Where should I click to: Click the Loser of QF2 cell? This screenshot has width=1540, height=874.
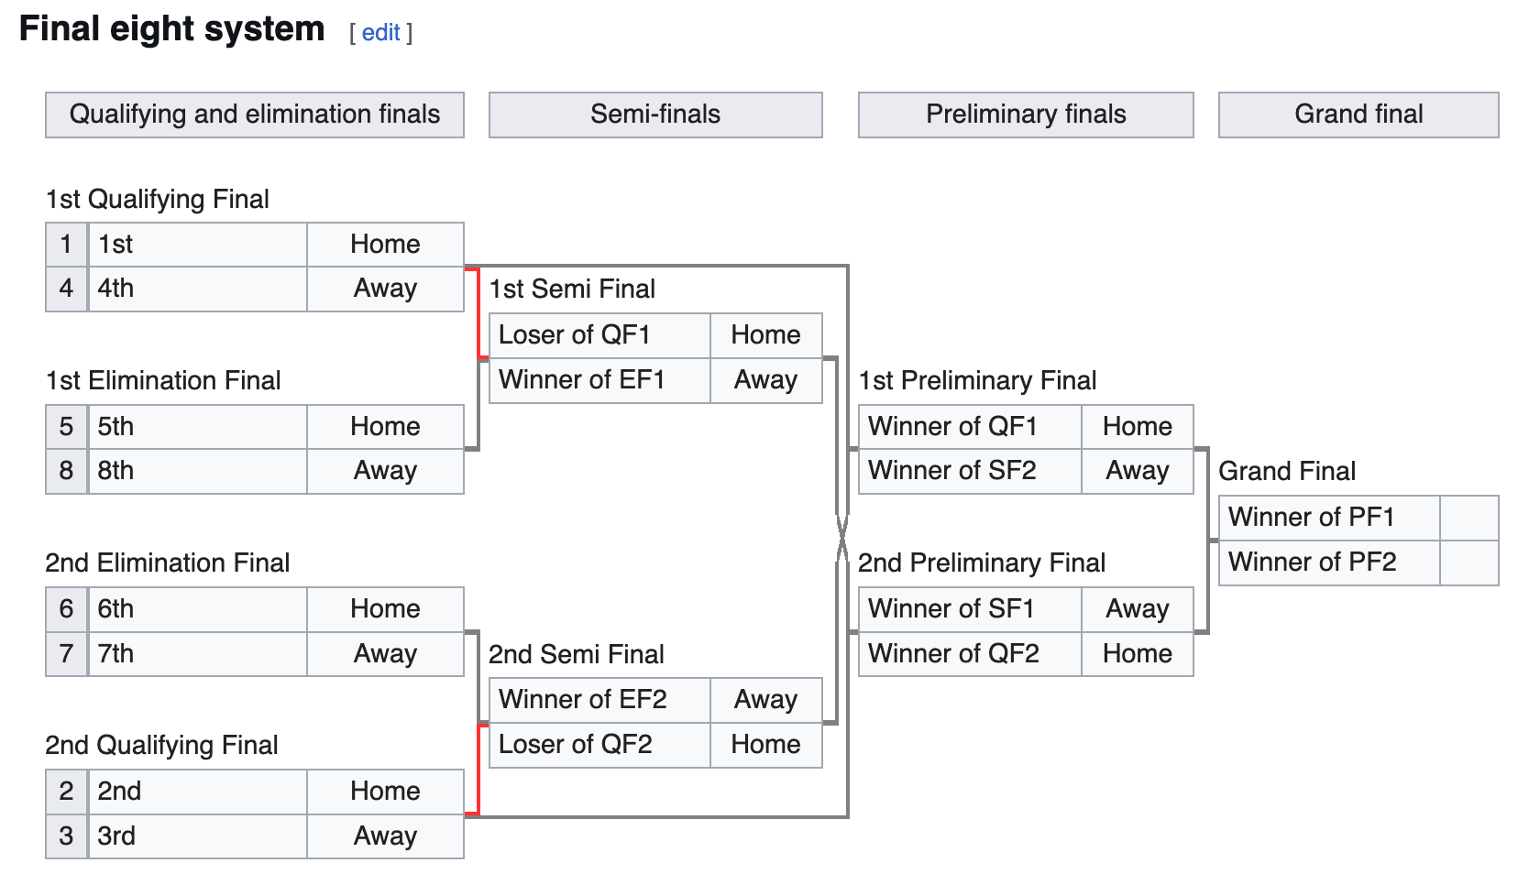pos(599,745)
